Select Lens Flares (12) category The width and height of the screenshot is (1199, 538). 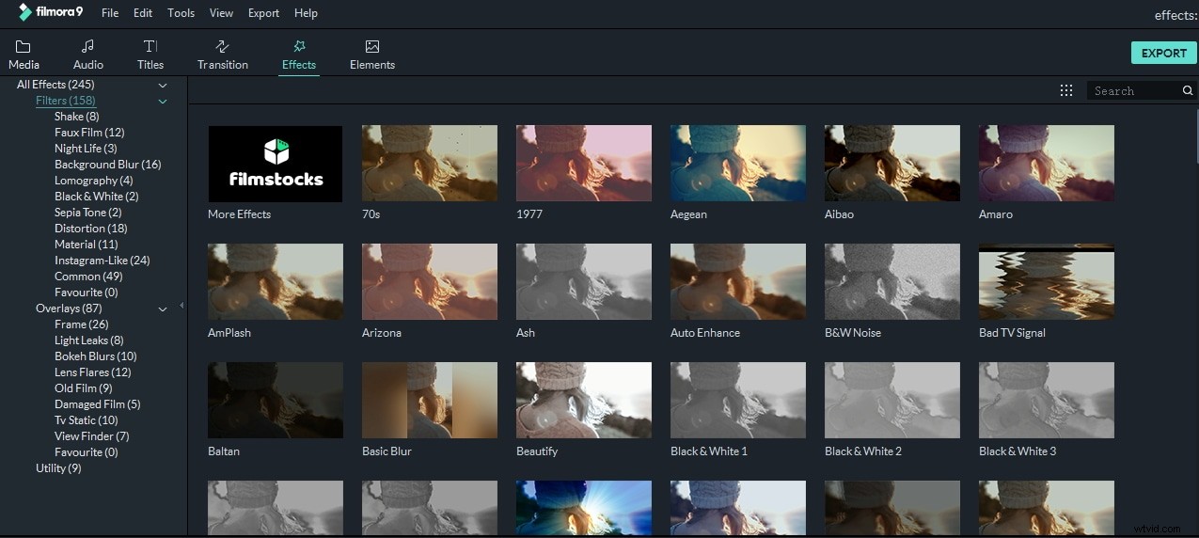(x=92, y=372)
